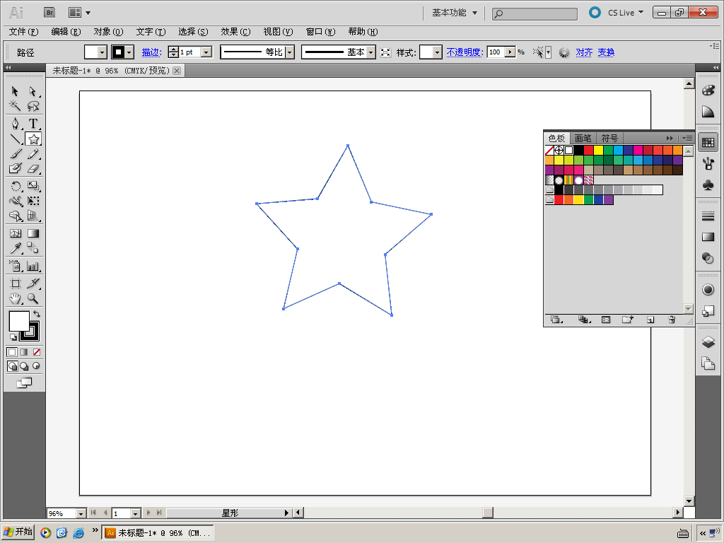Image resolution: width=724 pixels, height=543 pixels.
Task: Swap fill and stroke colors
Action: click(x=37, y=314)
